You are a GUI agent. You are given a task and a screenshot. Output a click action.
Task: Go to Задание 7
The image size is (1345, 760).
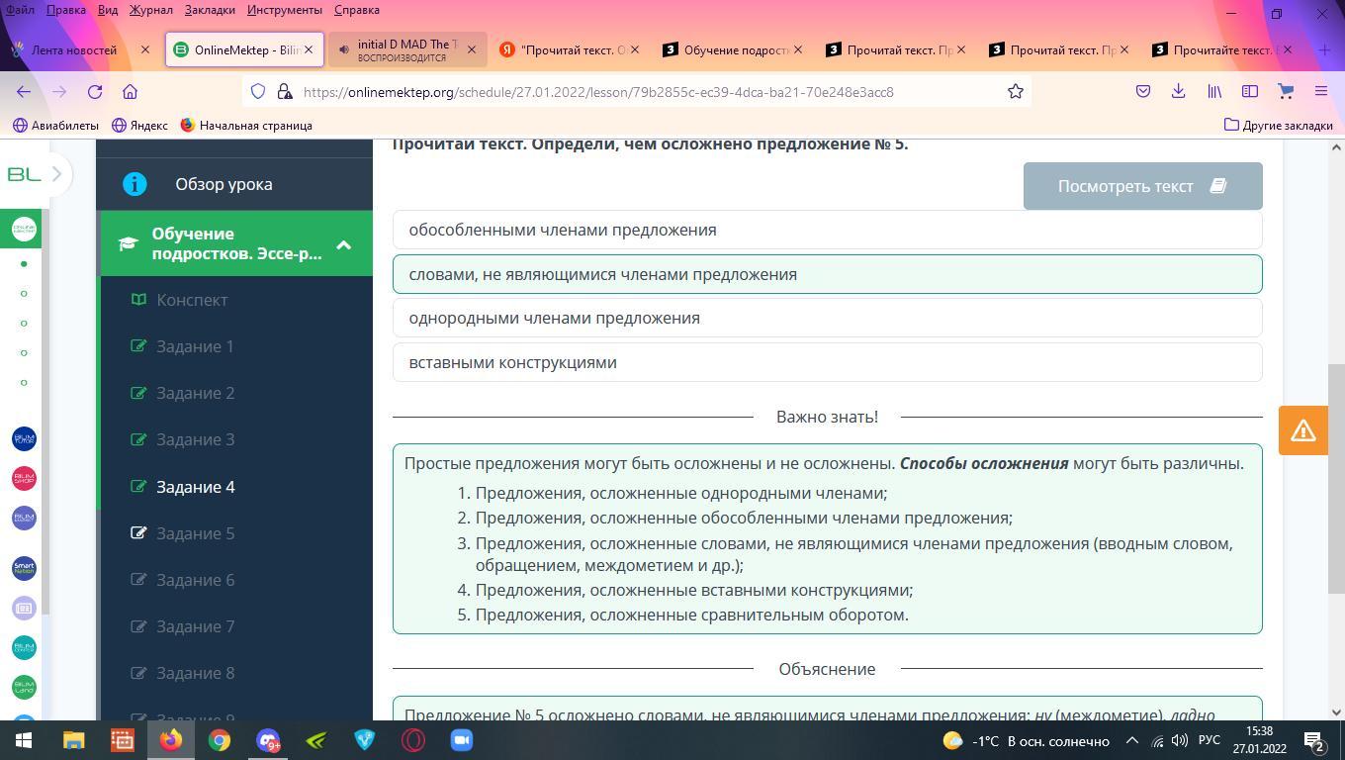coord(195,626)
